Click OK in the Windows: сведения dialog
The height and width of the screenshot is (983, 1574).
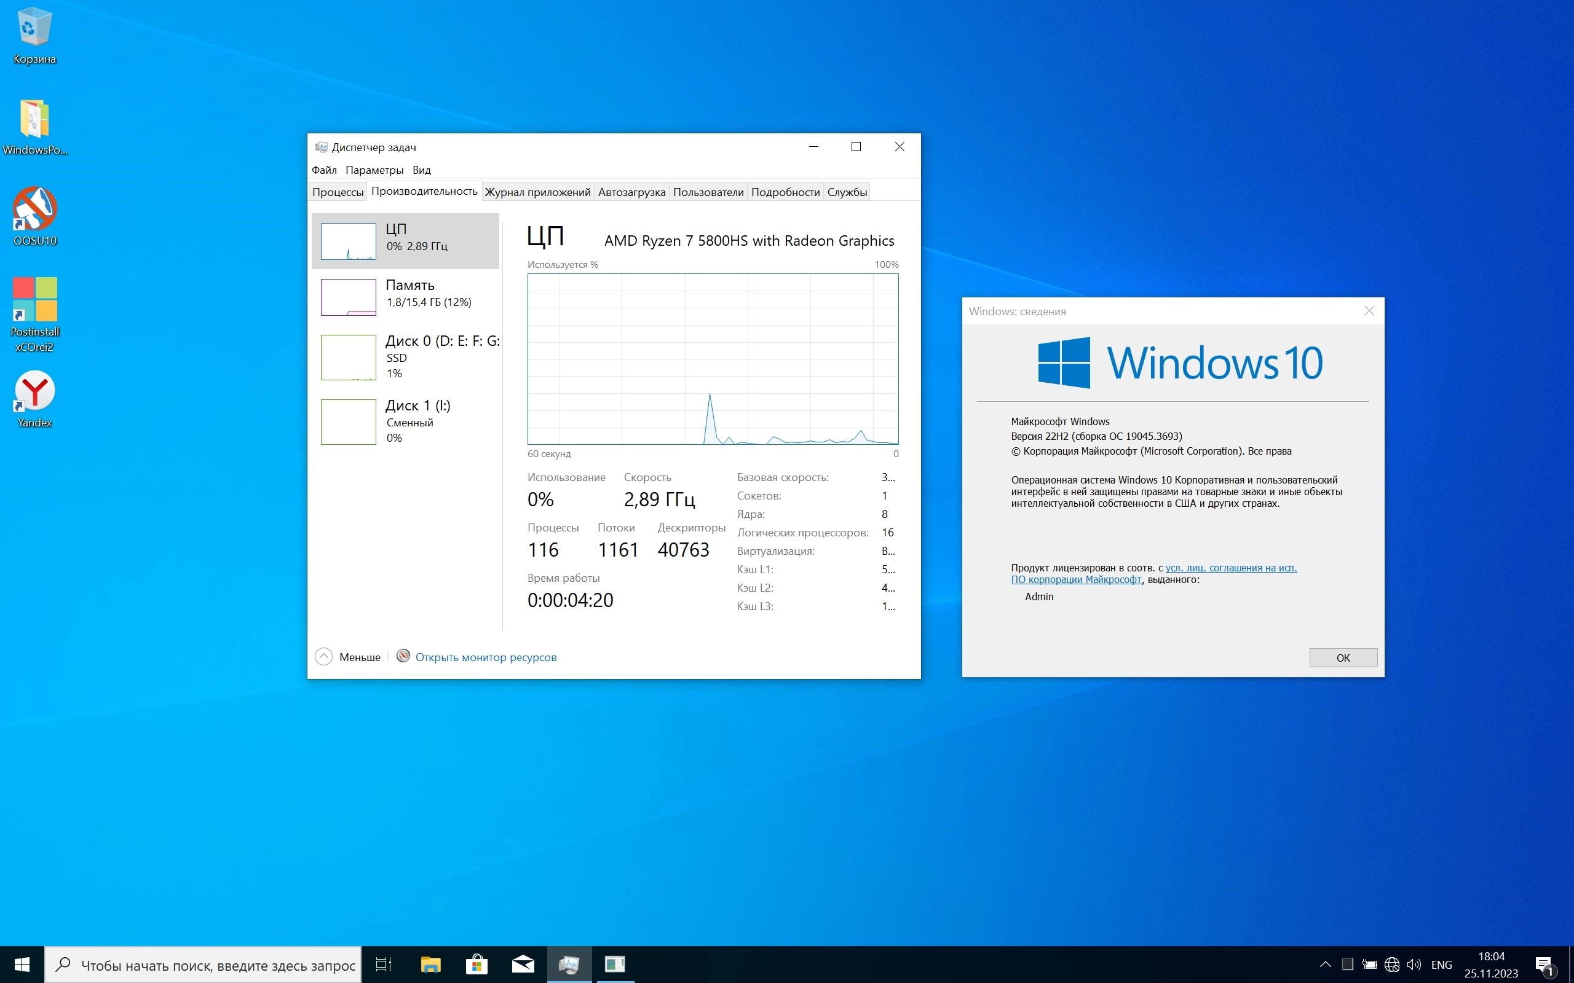click(x=1342, y=657)
